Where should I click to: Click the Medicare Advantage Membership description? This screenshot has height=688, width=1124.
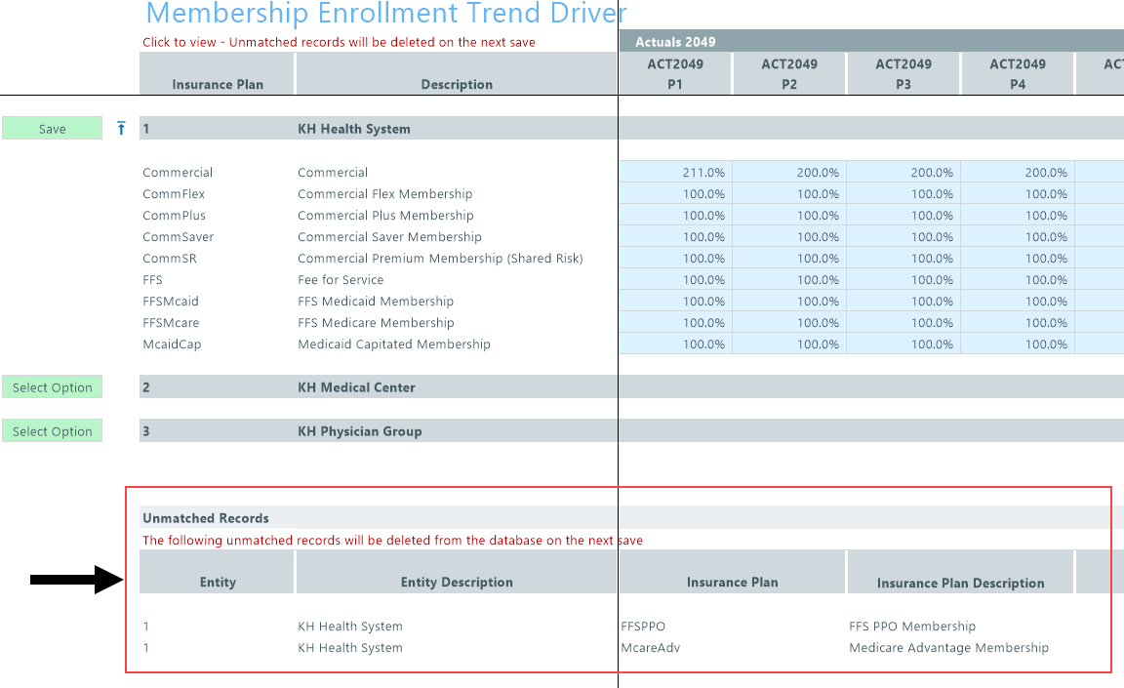pyautogui.click(x=948, y=648)
